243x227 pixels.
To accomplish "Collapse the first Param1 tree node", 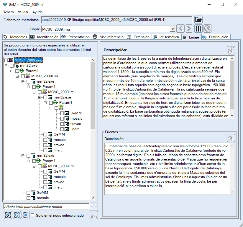I will tap(12, 71).
